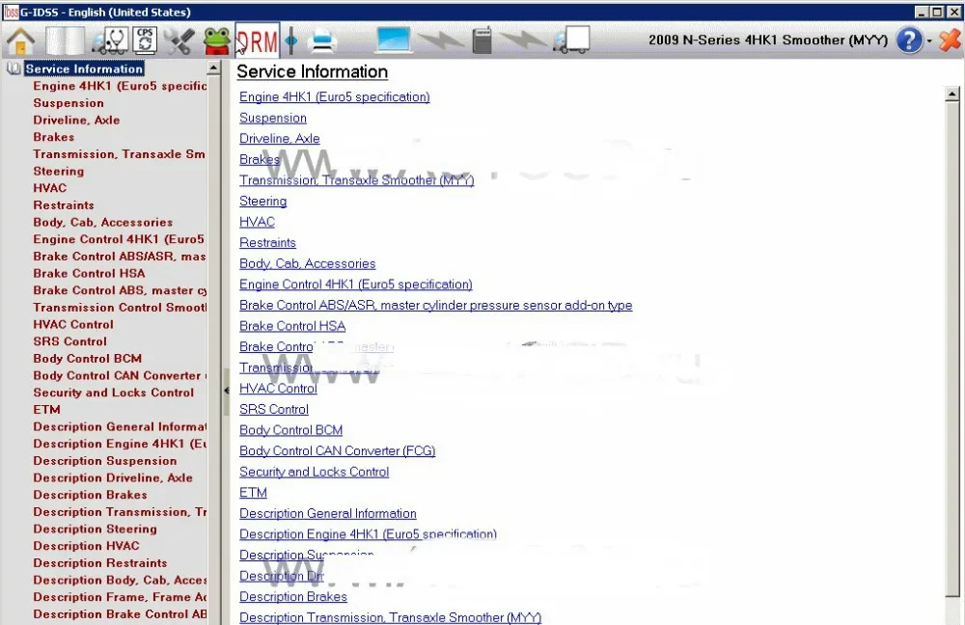Viewport: 965px width, 625px height.
Task: Open the DRM toolbar button
Action: coord(258,41)
